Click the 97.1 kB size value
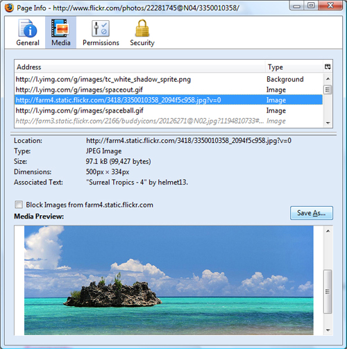347x349 pixels. tap(118, 162)
